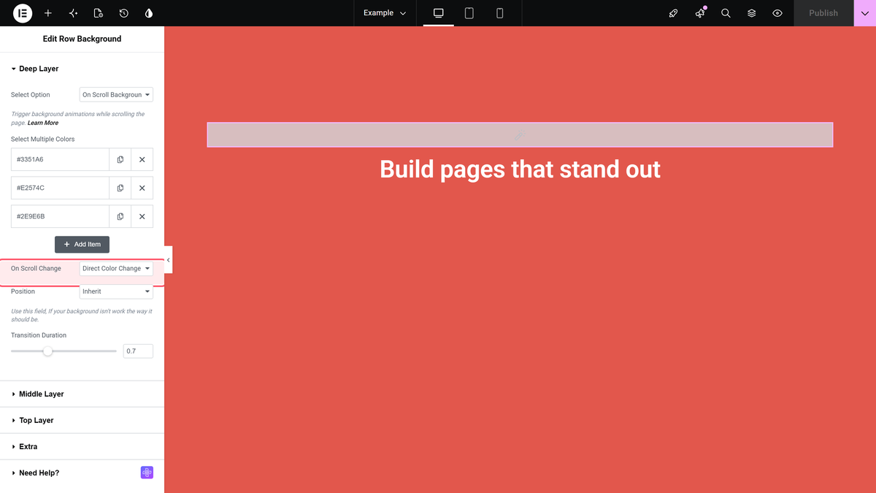876x493 pixels.
Task: Add a new element with plus icon
Action: (x=48, y=13)
